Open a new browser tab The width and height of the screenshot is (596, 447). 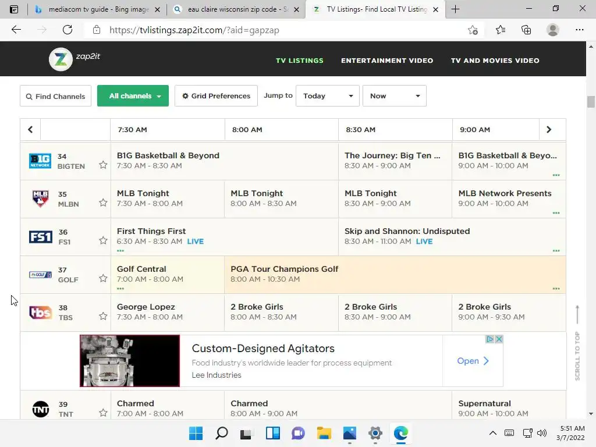455,9
